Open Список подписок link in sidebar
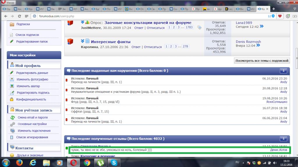The width and height of the screenshot is (298, 167). coord(27,35)
